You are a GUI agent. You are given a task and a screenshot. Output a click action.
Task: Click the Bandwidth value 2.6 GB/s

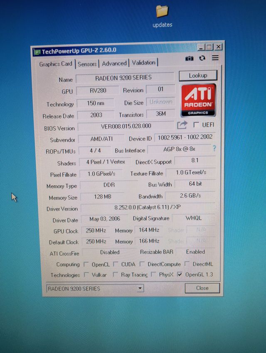tap(190, 196)
